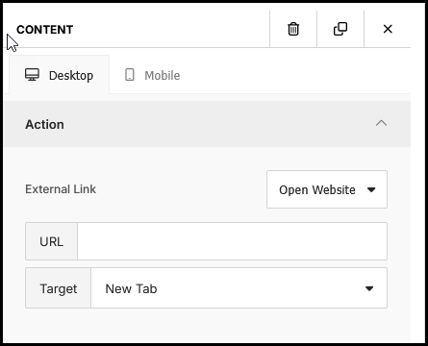Click the Target field label
Image resolution: width=428 pixels, height=346 pixels.
click(x=59, y=289)
